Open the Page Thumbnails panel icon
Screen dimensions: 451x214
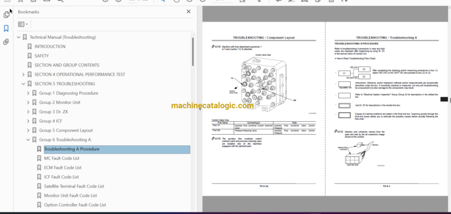coord(6,15)
